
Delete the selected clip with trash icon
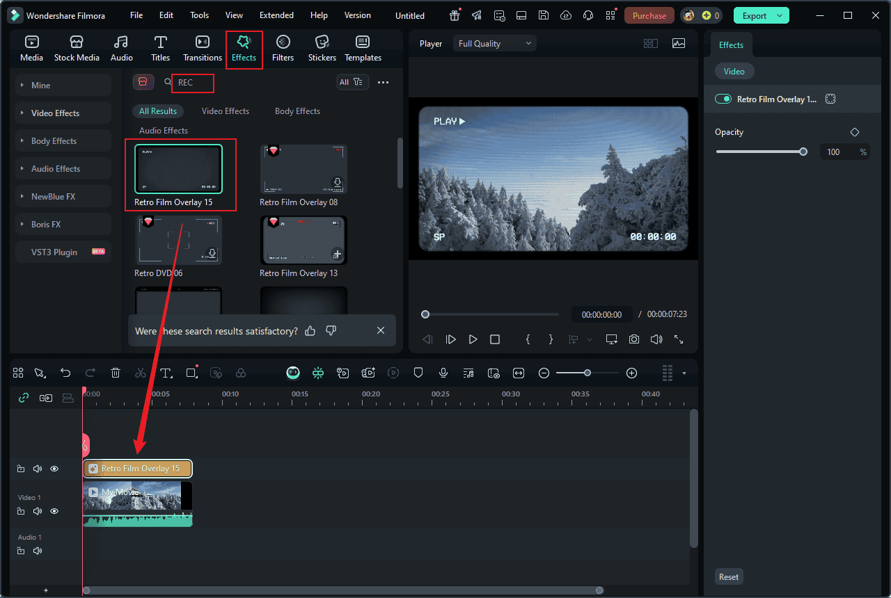click(x=115, y=373)
